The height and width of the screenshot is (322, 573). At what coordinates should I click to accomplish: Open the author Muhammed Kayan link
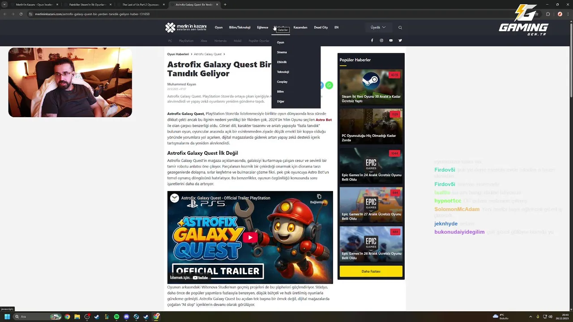coord(182,84)
